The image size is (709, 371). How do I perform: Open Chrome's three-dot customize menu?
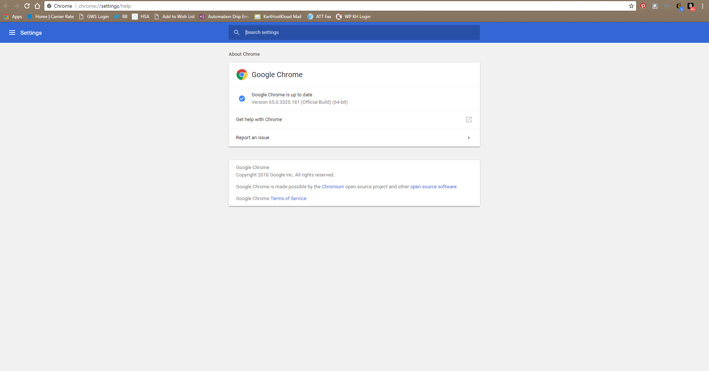[x=702, y=6]
